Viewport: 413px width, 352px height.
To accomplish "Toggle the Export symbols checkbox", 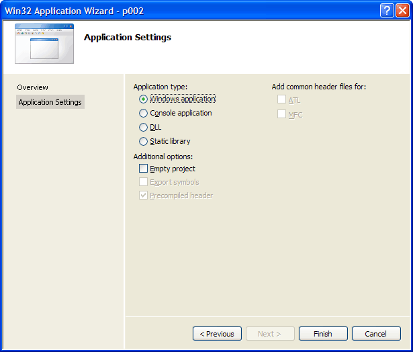I will click(143, 182).
